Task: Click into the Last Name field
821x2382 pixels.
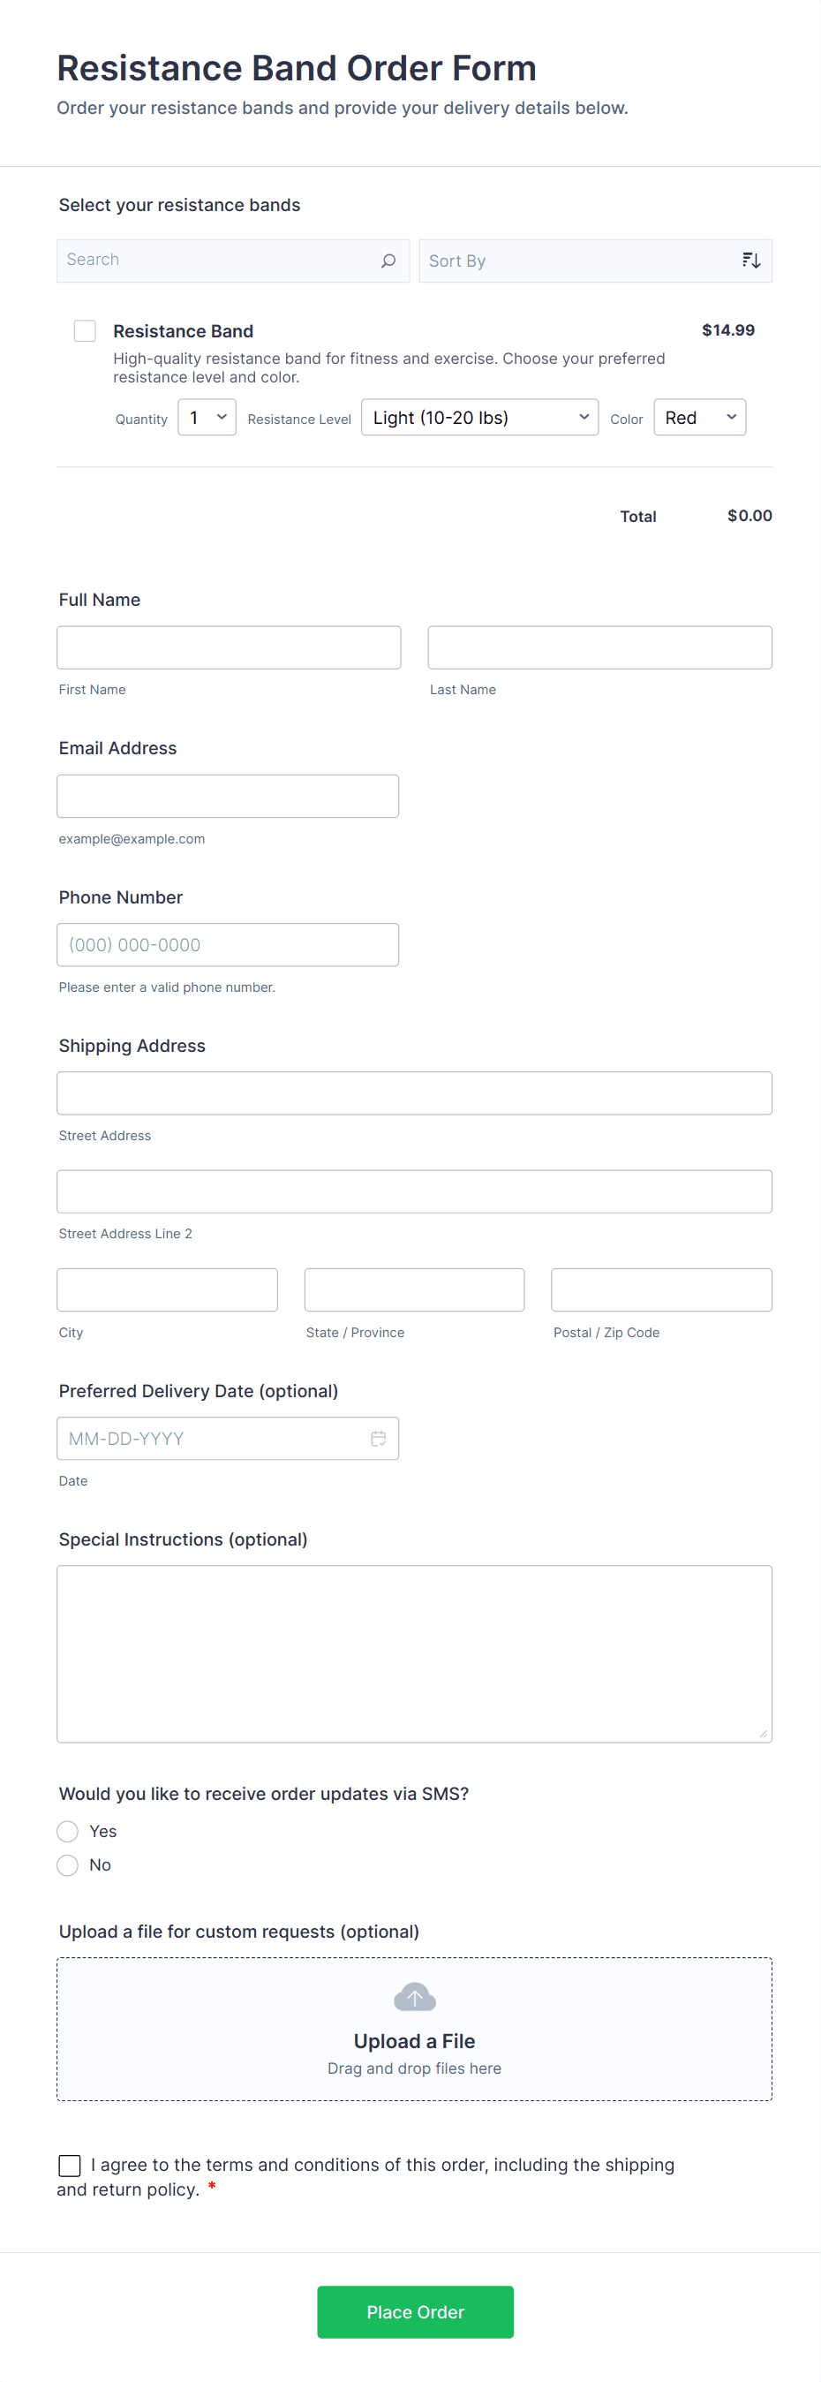Action: 599,647
